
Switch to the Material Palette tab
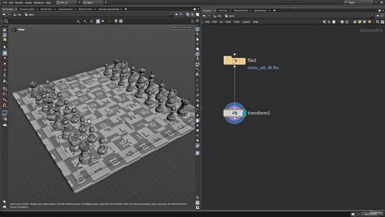[x=241, y=11]
